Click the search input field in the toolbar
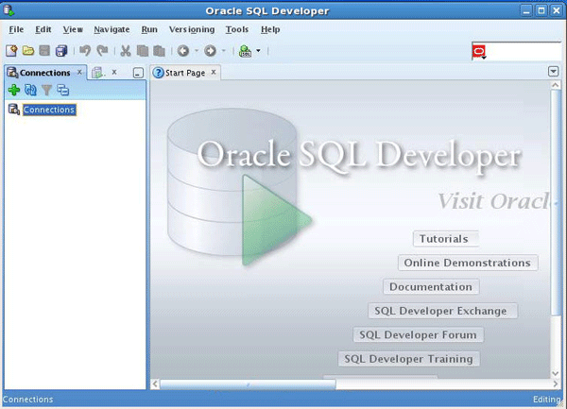This screenshot has width=567, height=409. click(524, 52)
